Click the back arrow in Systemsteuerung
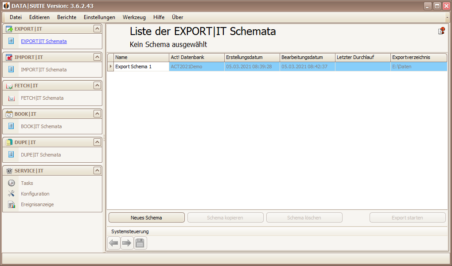This screenshot has width=452, height=266. [x=113, y=243]
